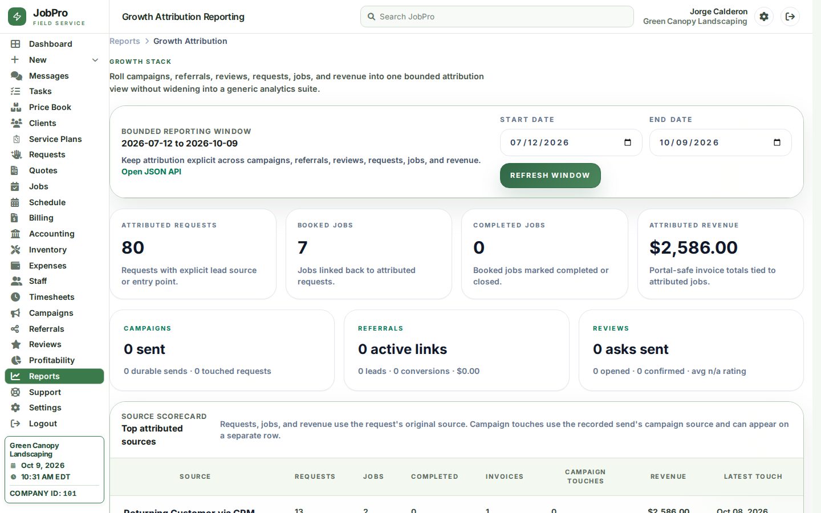The image size is (821, 513).
Task: Select Billing from sidebar menu
Action: (x=54, y=218)
